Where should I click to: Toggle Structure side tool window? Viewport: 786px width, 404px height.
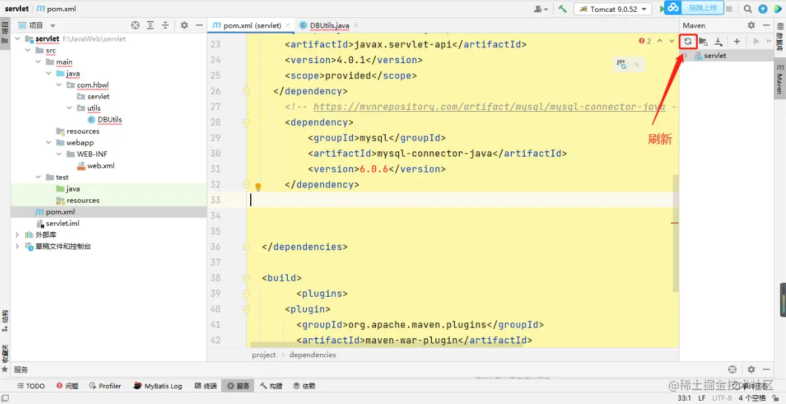(x=5, y=321)
